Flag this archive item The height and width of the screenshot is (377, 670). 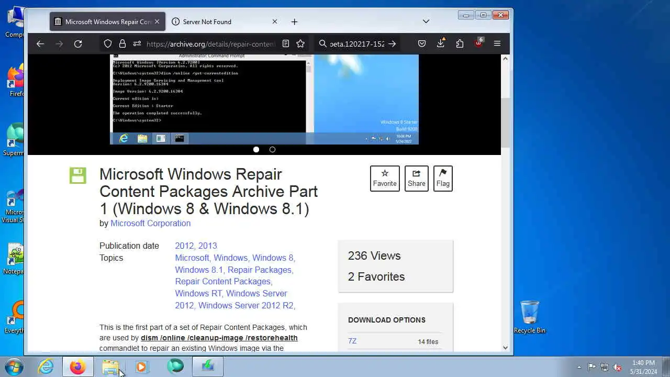tap(443, 179)
